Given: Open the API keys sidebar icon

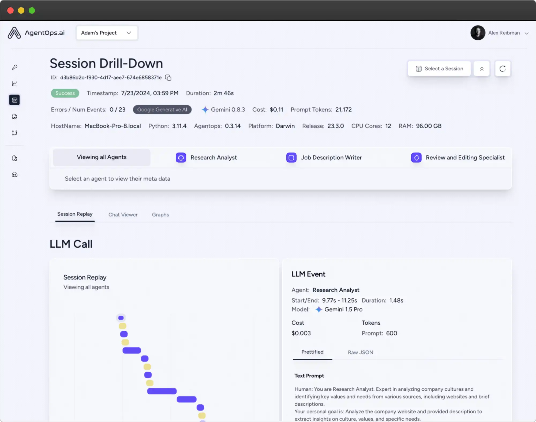Looking at the screenshot, I should click(x=15, y=67).
